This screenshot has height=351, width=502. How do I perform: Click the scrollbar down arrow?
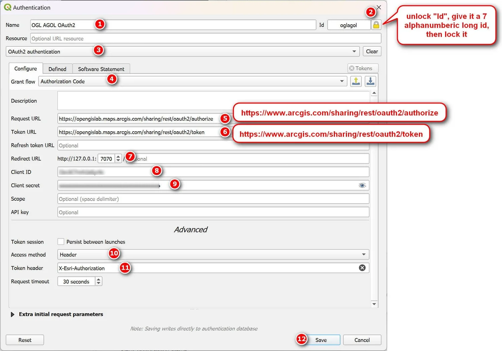click(374, 304)
